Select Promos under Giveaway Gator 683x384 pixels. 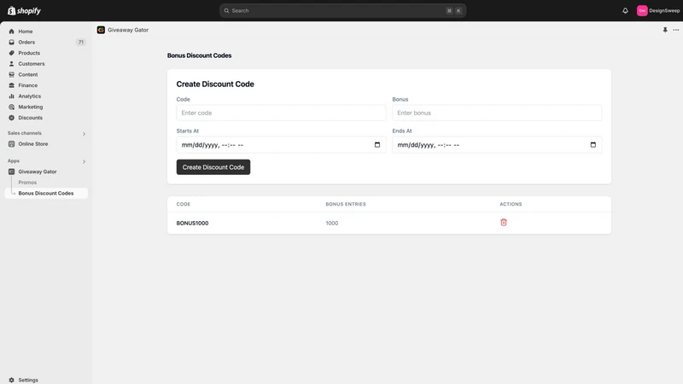[27, 183]
